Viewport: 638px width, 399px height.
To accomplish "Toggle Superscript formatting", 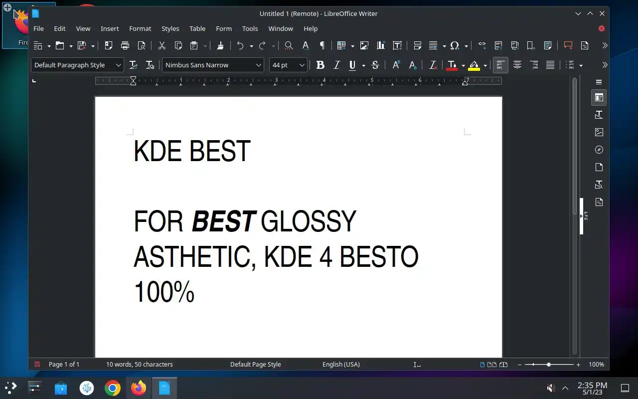I will pos(396,65).
